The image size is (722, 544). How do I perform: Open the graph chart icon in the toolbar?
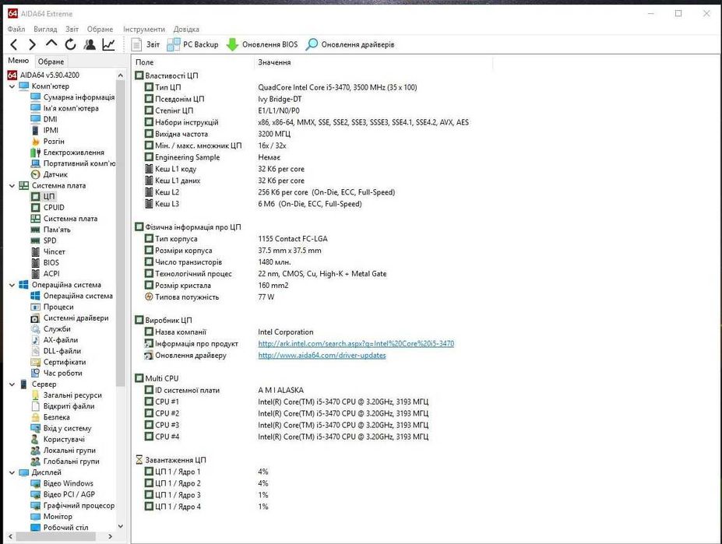coord(109,44)
